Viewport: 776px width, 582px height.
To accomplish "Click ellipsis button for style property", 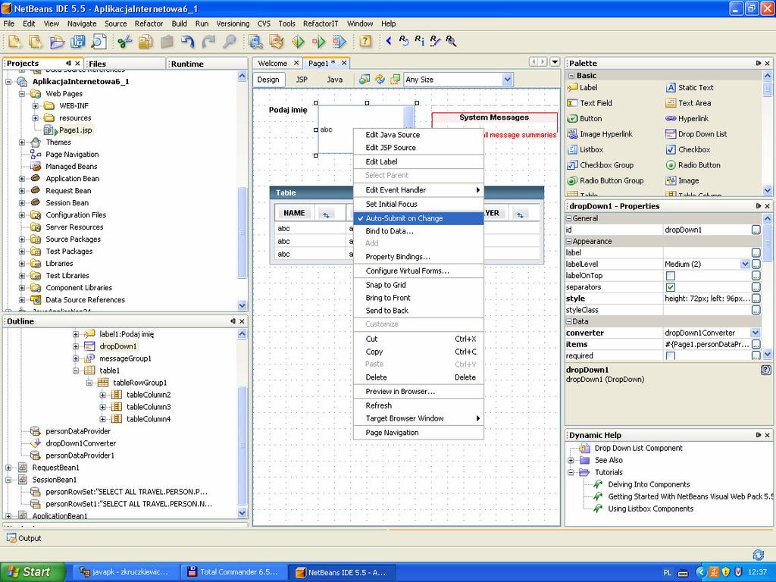I will coord(756,299).
